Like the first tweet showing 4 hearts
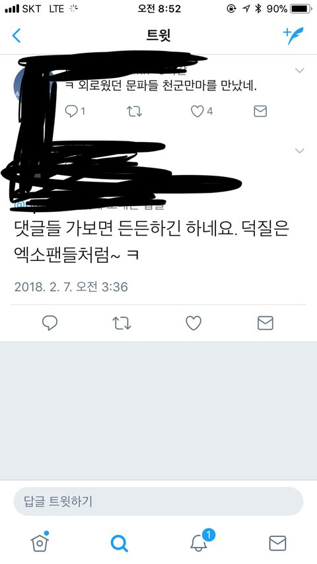 [201, 111]
